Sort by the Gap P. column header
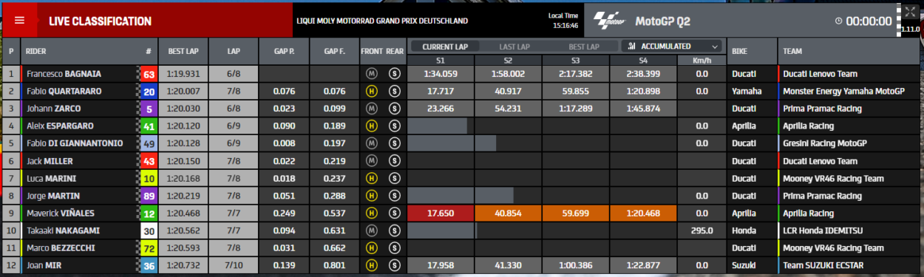This screenshot has height=277, width=924. tap(284, 52)
